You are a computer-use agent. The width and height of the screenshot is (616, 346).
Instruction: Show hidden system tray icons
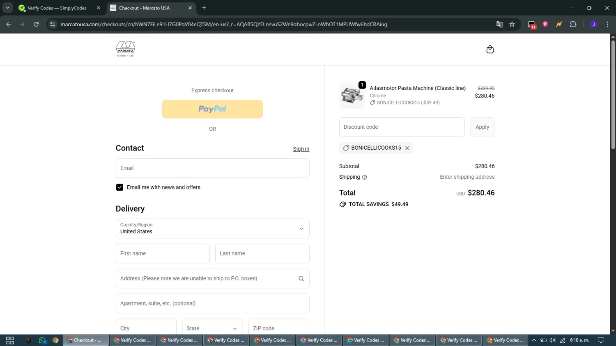pos(534,340)
